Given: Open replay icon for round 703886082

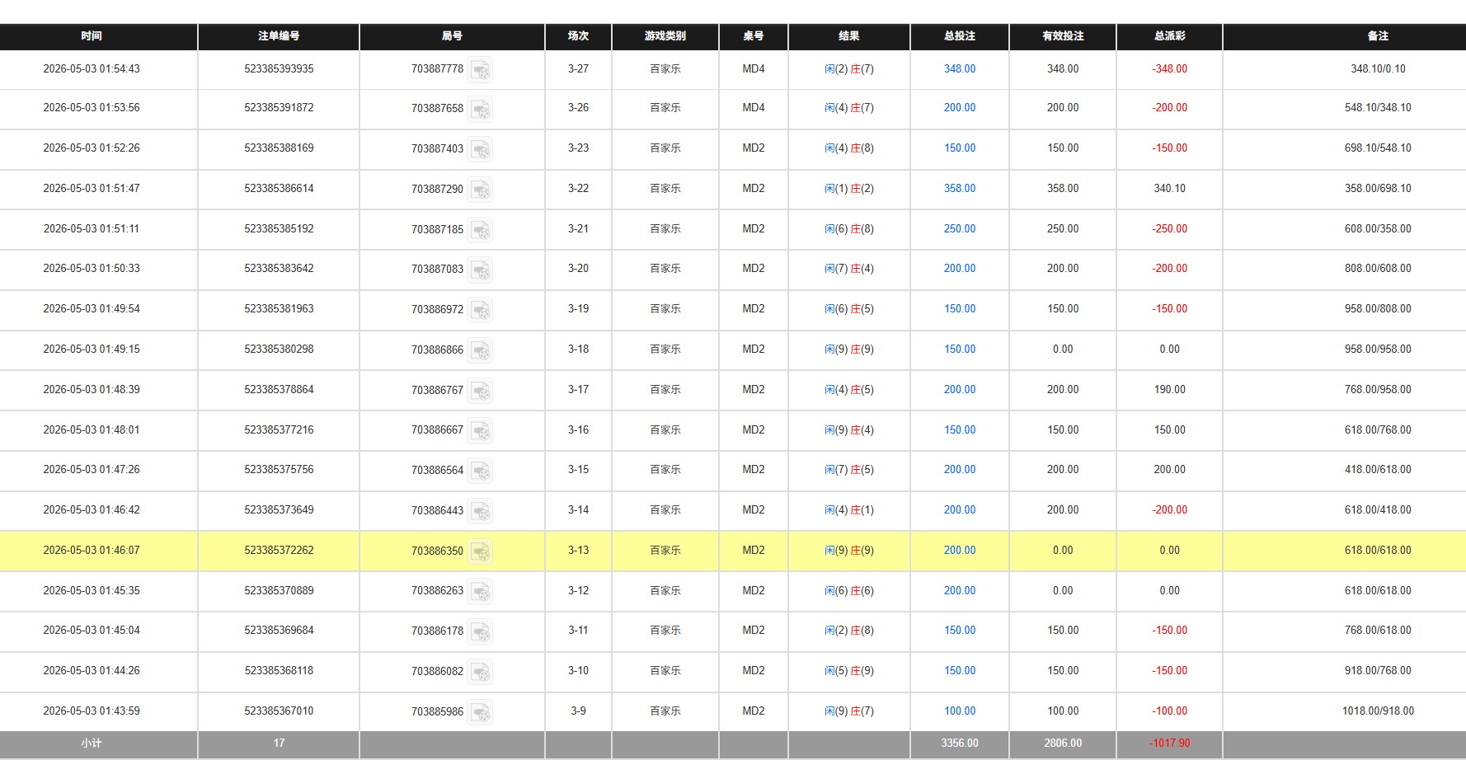Looking at the screenshot, I should click(481, 672).
